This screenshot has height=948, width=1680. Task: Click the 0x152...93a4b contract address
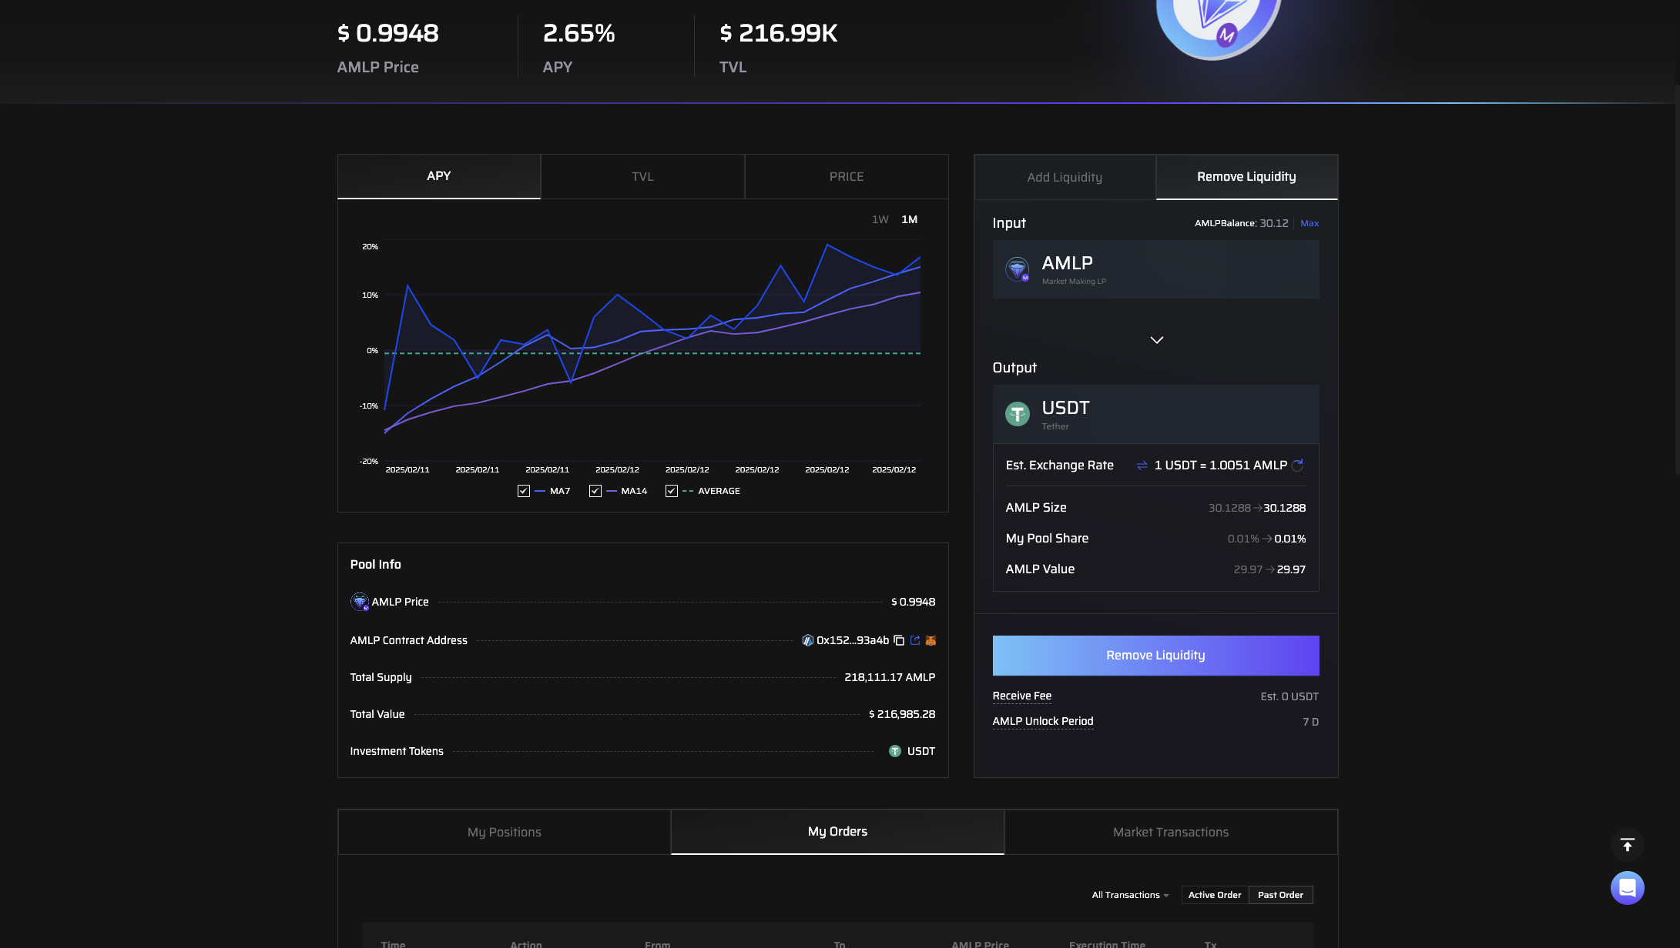(853, 640)
